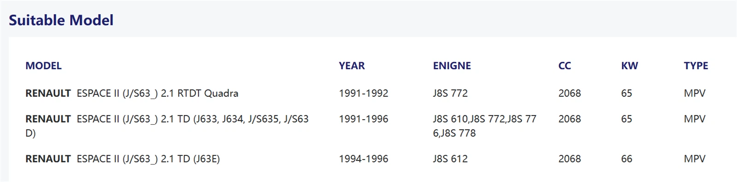This screenshot has height=182, width=737.
Task: Click the CC column header
Action: (564, 66)
